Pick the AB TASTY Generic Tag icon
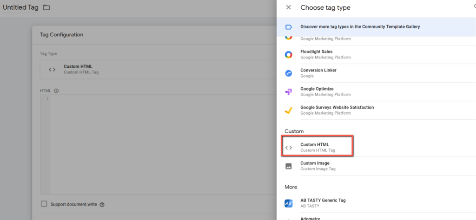The height and width of the screenshot is (220, 476). 289,203
